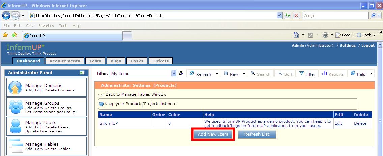Click the Color value 0 for InformUP
Screen dimensions: 383x156
click(169, 123)
